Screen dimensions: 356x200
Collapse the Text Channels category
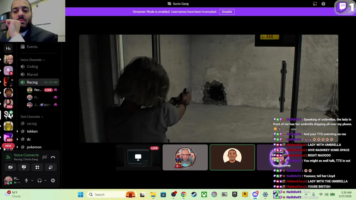coord(32,117)
